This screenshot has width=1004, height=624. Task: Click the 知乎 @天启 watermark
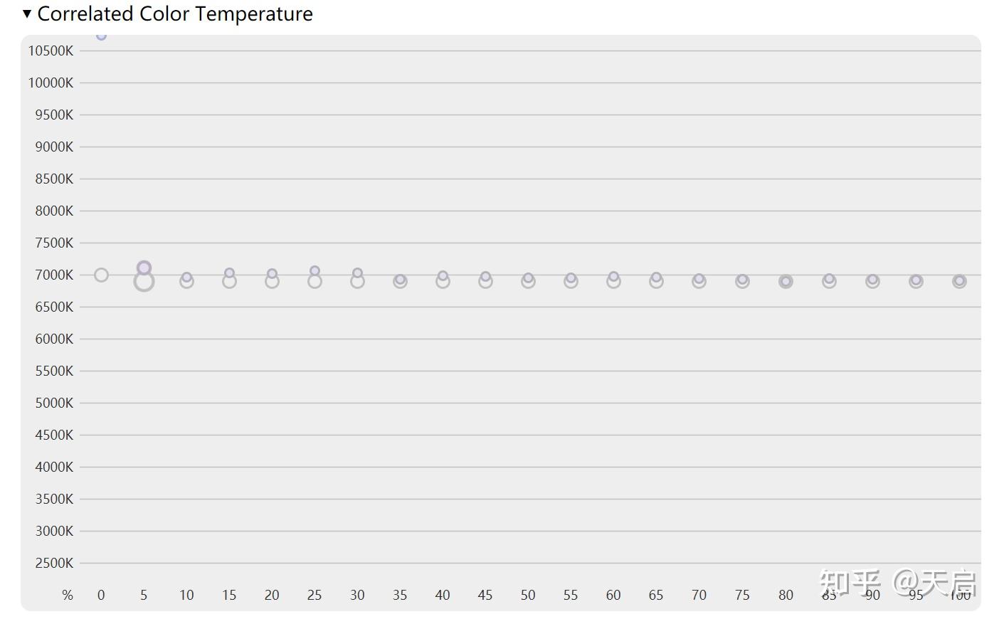click(x=897, y=582)
